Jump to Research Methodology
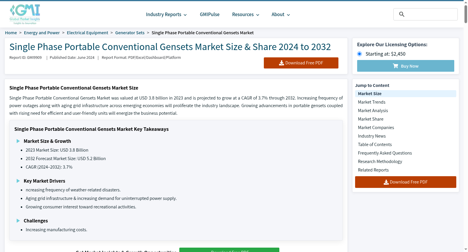 pyautogui.click(x=380, y=162)
